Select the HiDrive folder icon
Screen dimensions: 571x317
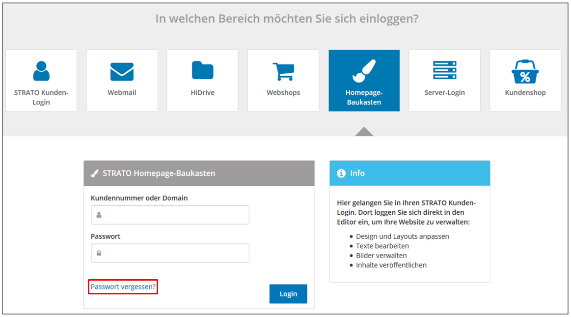click(x=202, y=71)
